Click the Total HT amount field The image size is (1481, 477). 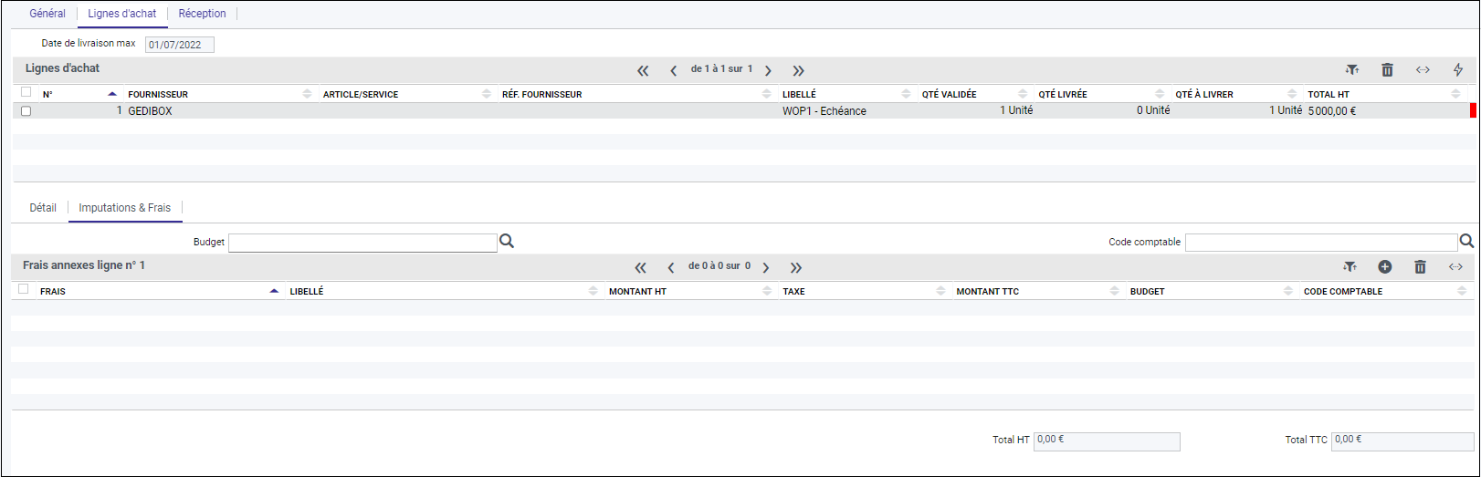pyautogui.click(x=1107, y=441)
